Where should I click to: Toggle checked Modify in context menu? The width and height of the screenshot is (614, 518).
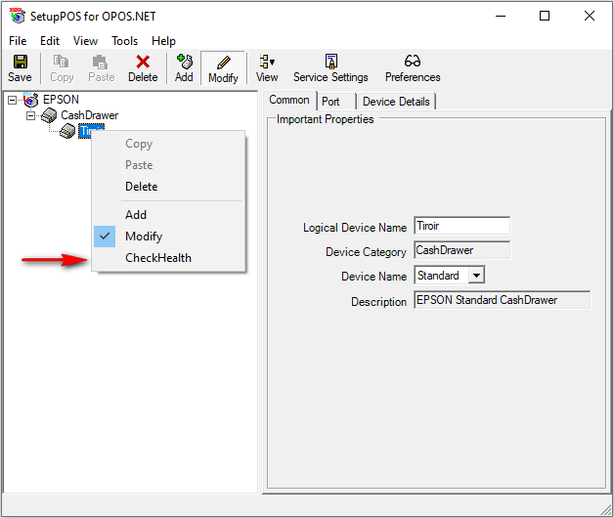tap(144, 237)
